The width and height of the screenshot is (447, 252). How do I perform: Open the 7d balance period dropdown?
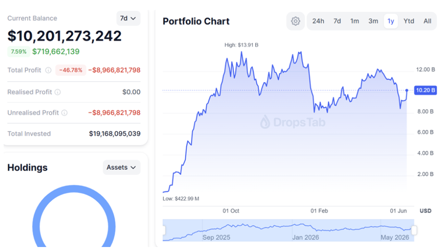128,18
